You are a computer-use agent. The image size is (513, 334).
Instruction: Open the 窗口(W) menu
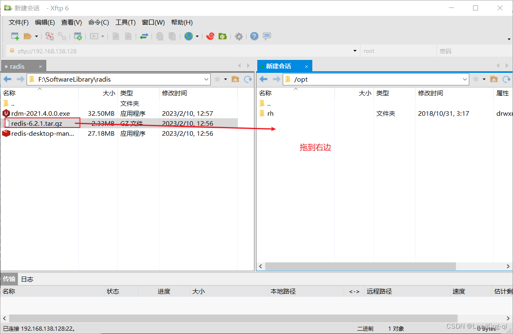[153, 22]
